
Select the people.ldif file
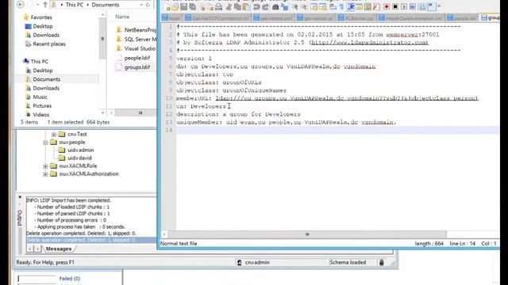(x=137, y=58)
